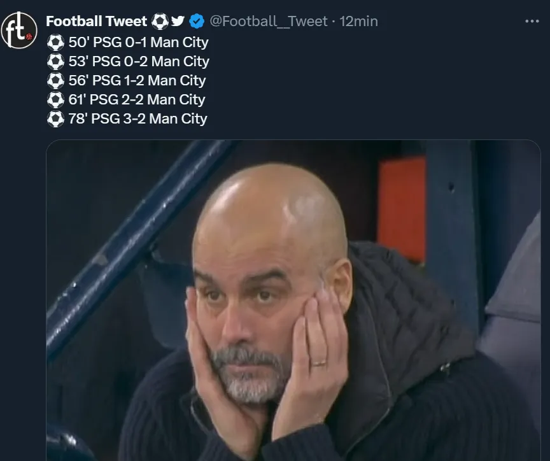Click the Twitter bird emoji beside the account name
The height and width of the screenshot is (461, 550).
click(x=178, y=22)
